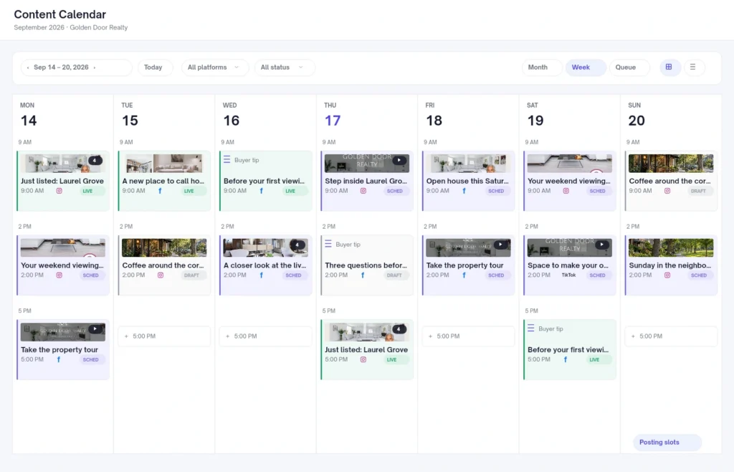
Task: Click Facebook icon on Monday 5 PM post
Action: coord(59,359)
